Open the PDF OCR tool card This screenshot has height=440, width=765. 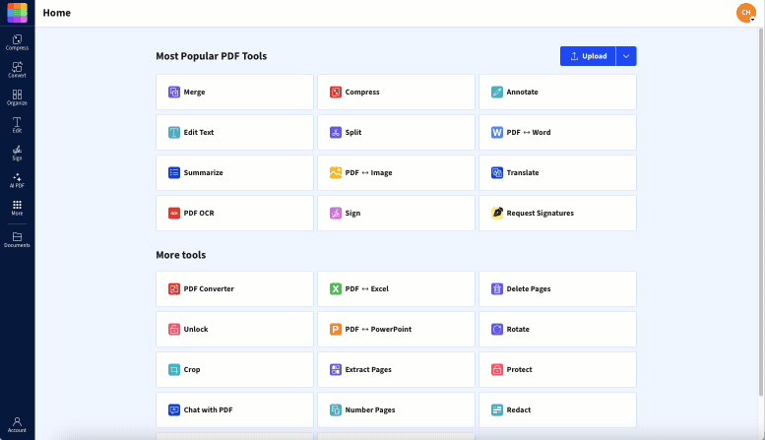(x=234, y=214)
